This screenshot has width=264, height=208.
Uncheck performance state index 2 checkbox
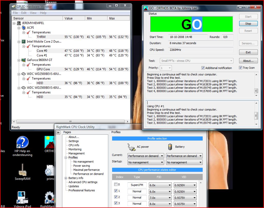(x=116, y=197)
